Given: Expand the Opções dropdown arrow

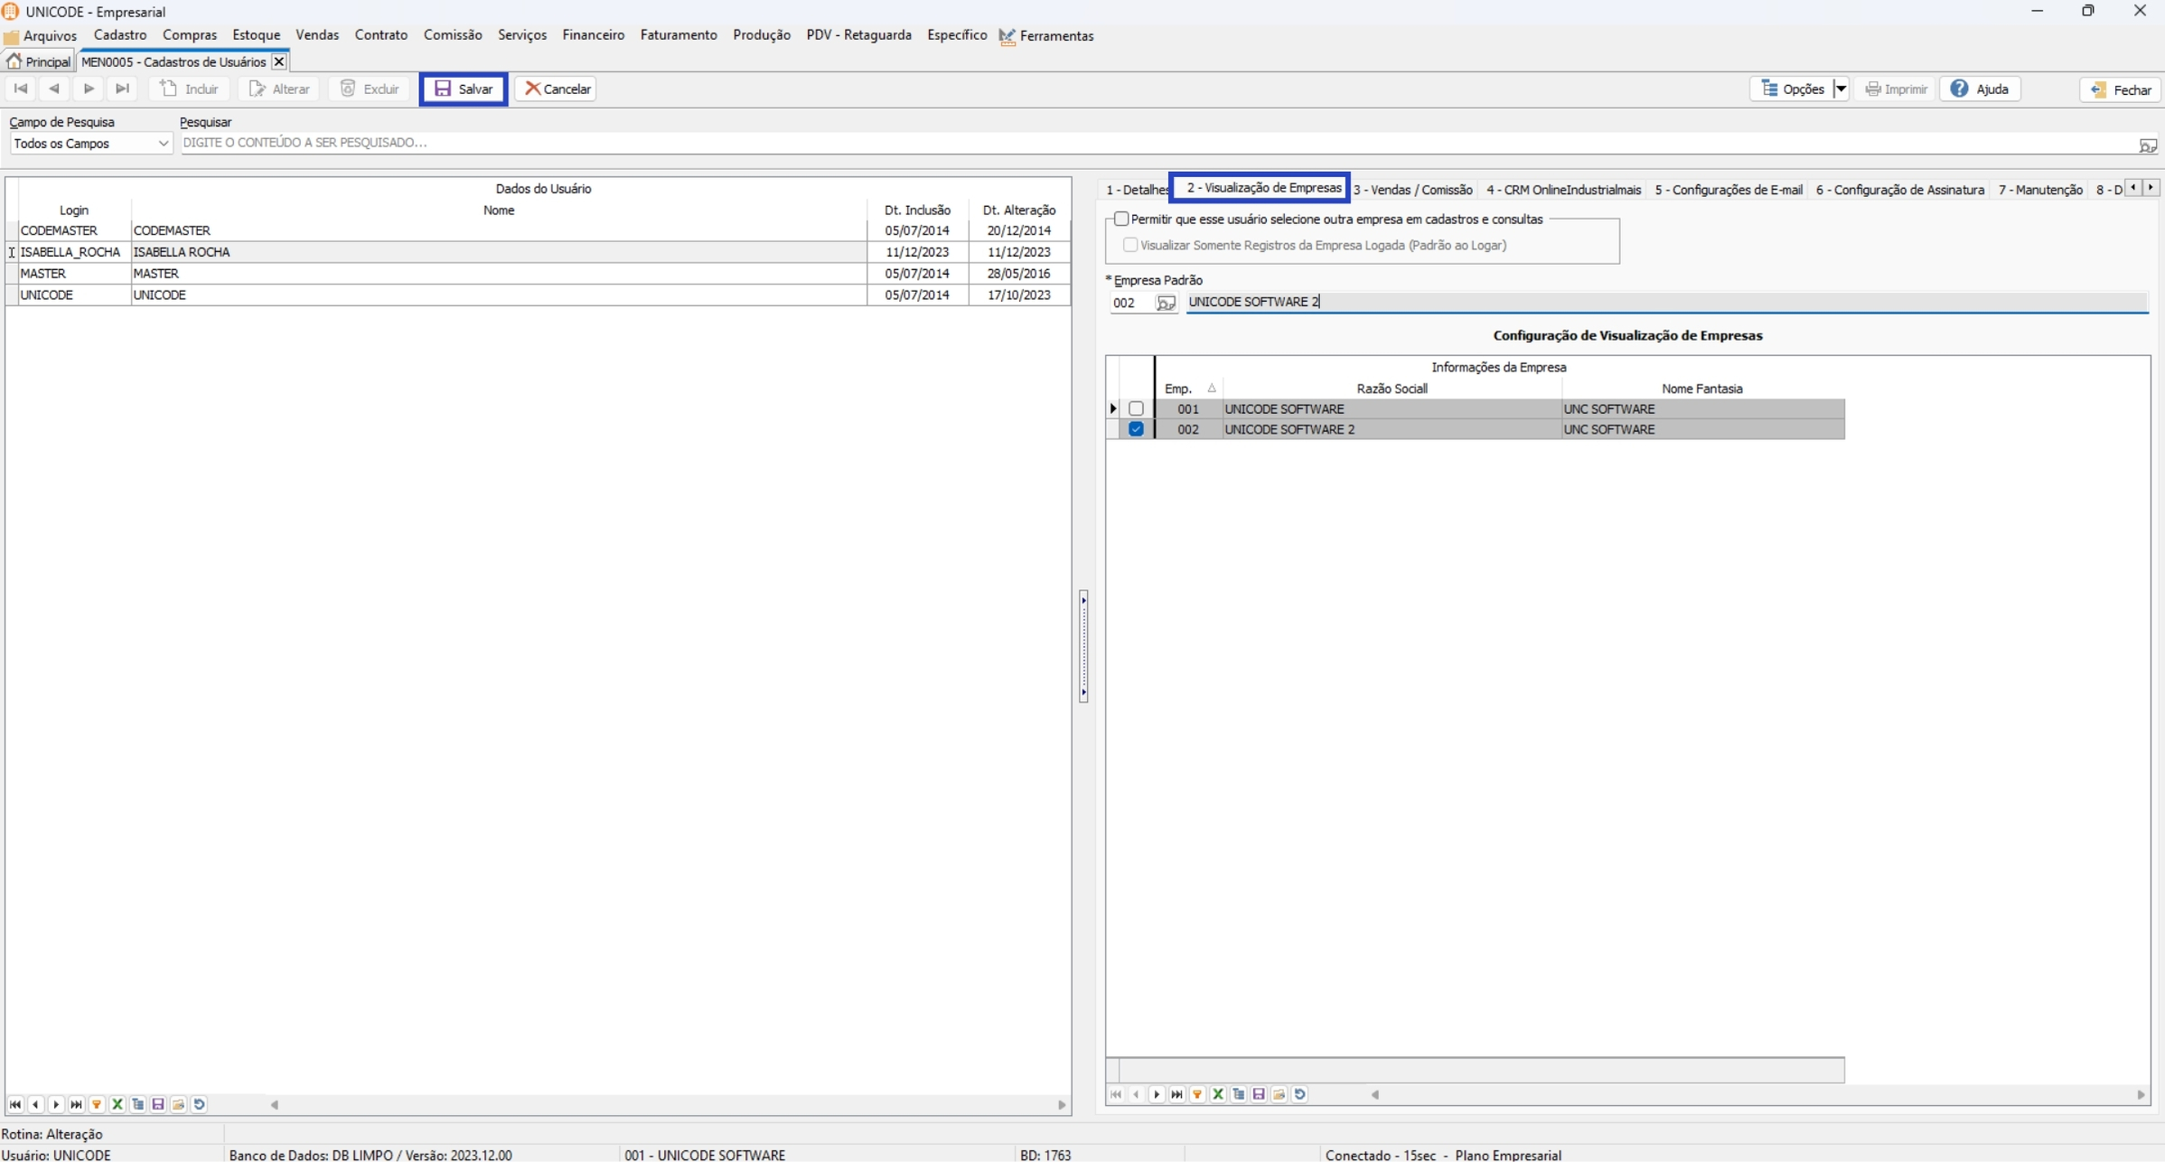Looking at the screenshot, I should tap(1840, 89).
